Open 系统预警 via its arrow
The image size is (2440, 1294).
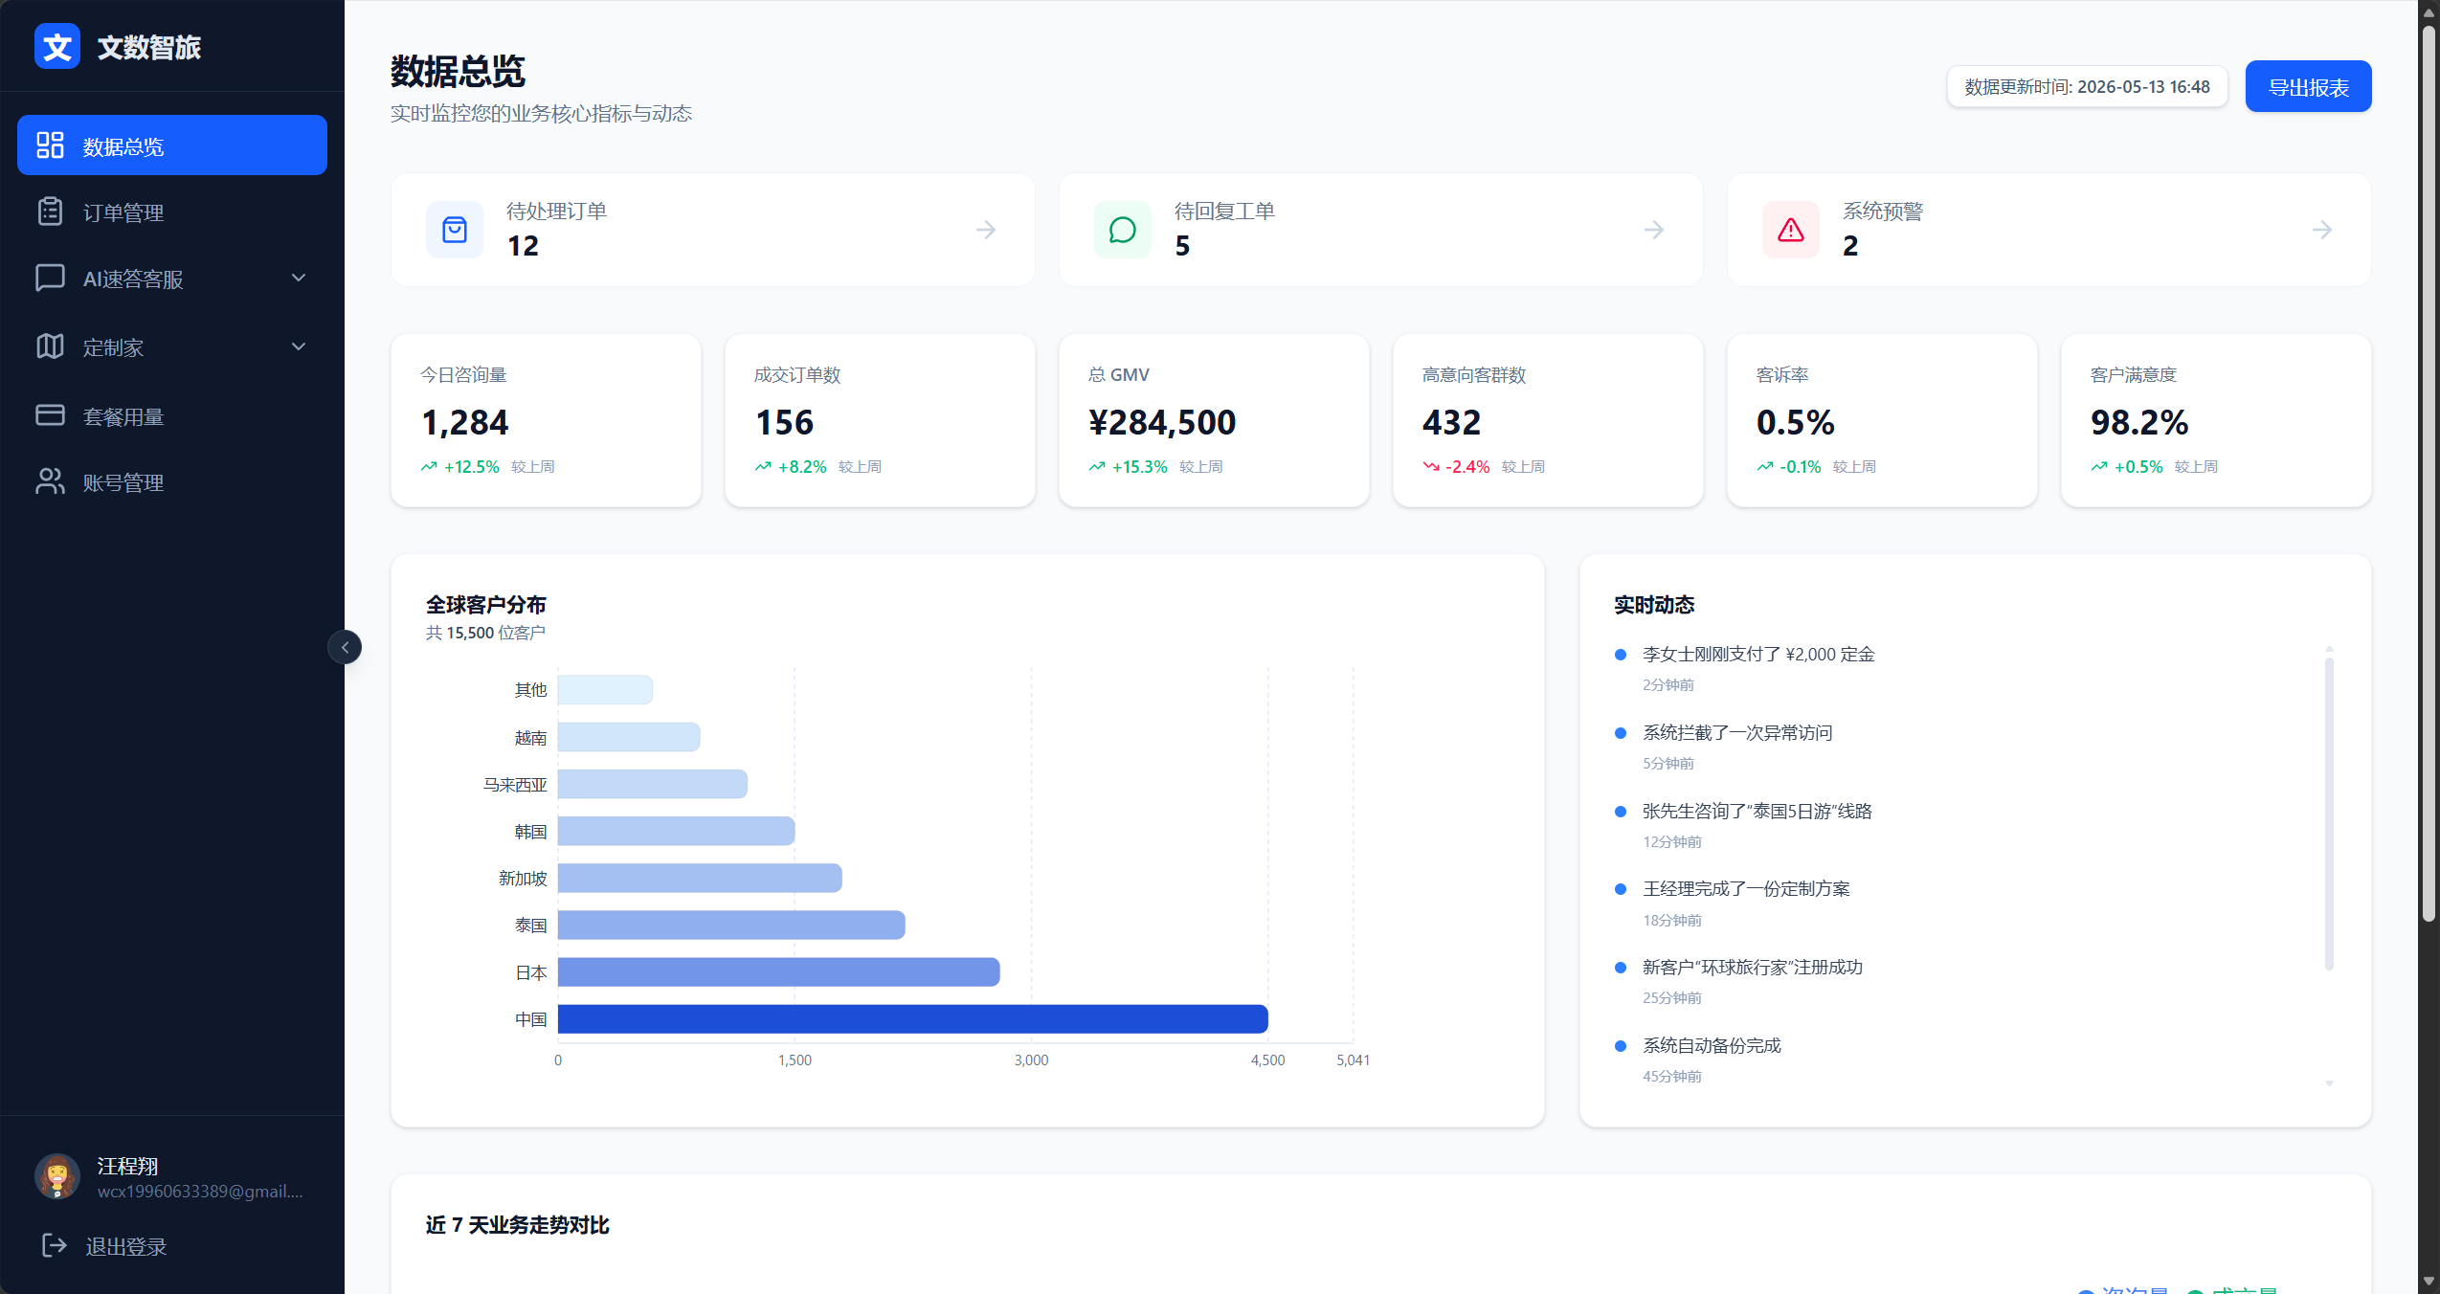2322,230
